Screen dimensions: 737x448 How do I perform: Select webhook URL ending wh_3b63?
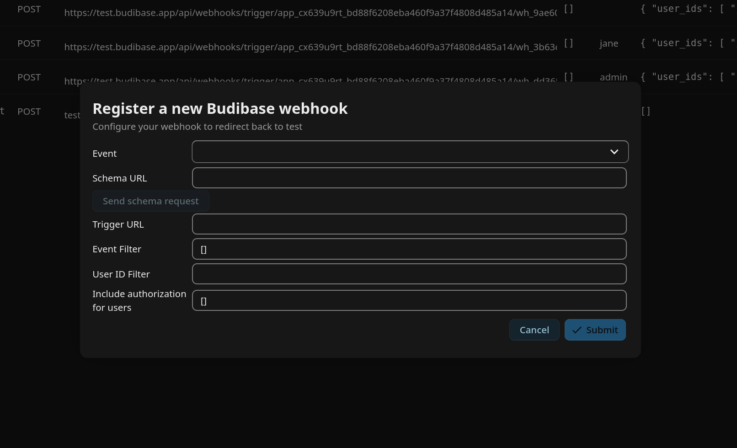pyautogui.click(x=310, y=47)
